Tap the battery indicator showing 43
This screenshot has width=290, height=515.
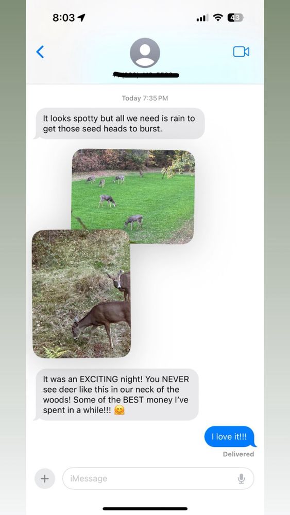pyautogui.click(x=235, y=18)
